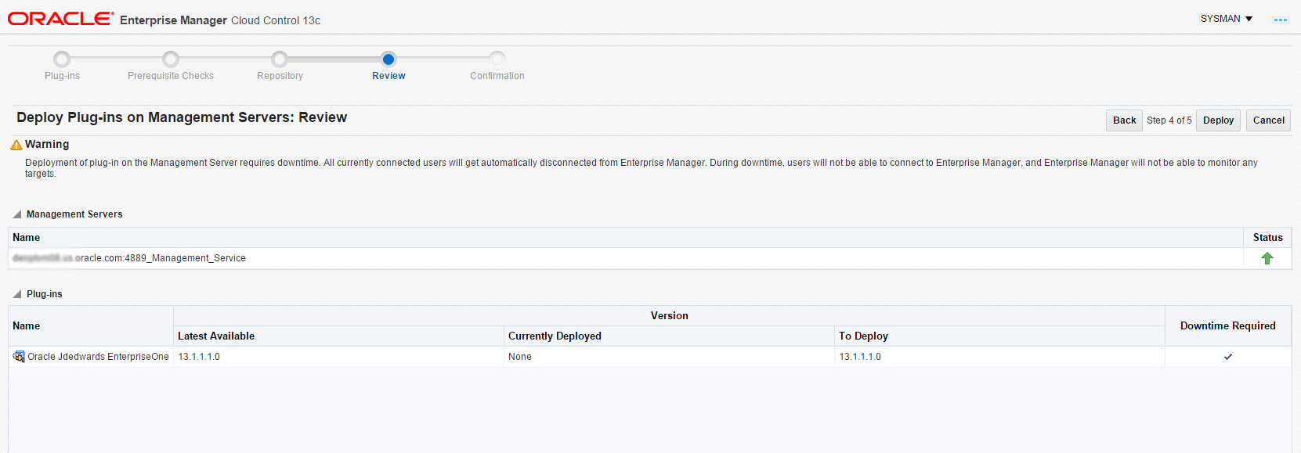Go to the Repository train step
Image resolution: width=1301 pixels, height=453 pixels.
pyautogui.click(x=280, y=59)
